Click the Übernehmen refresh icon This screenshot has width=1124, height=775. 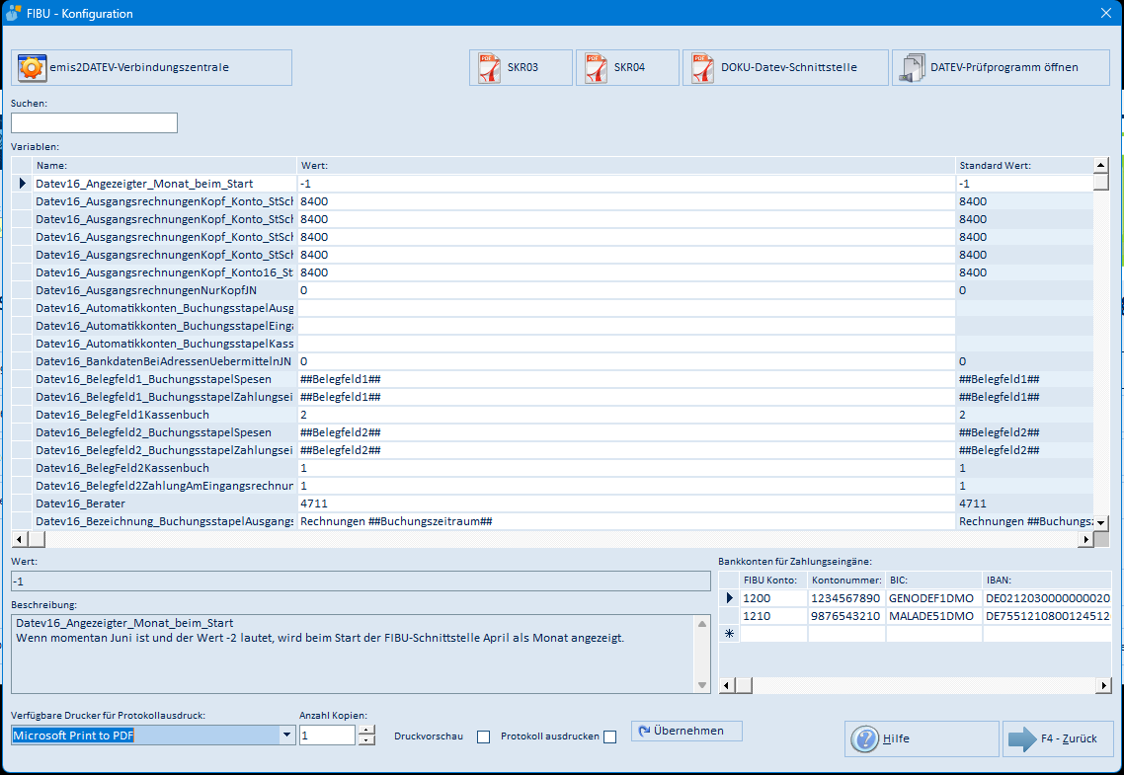click(644, 731)
